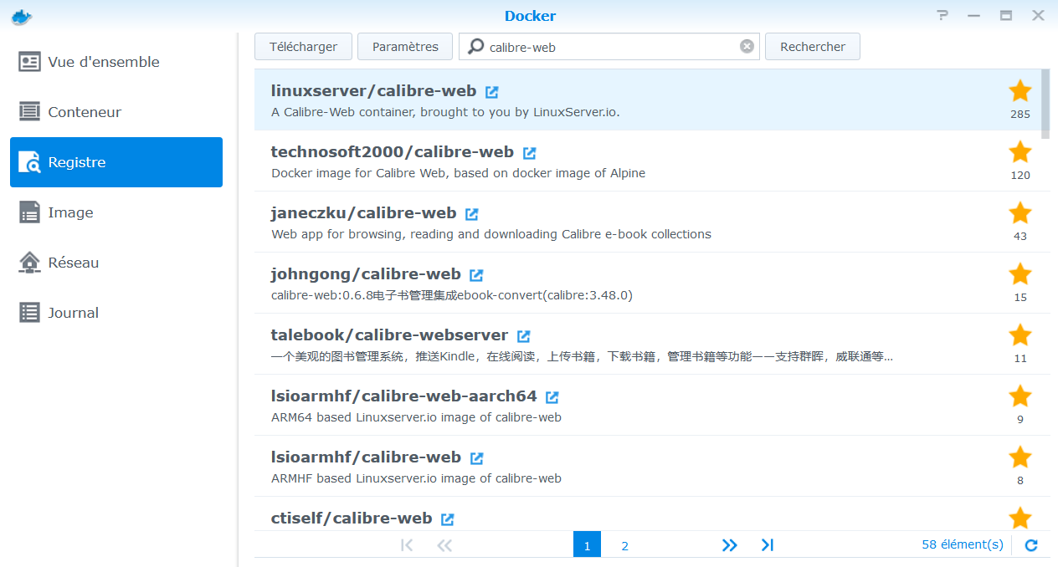Viewport: 1058px width, 567px height.
Task: Open Vue d'ensemble section
Action: 116,62
